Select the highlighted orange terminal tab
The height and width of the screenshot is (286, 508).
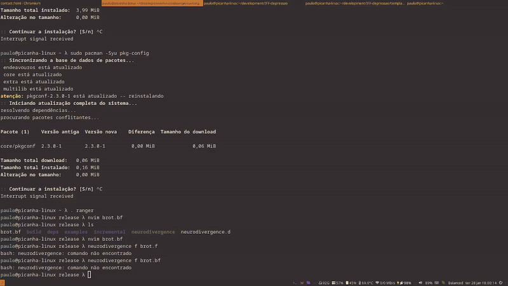152,3
